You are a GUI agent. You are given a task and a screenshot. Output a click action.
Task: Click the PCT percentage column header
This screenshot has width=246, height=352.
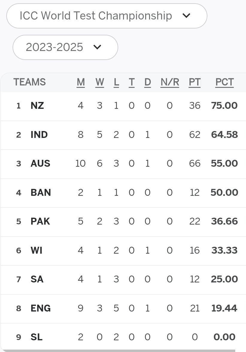pos(224,82)
